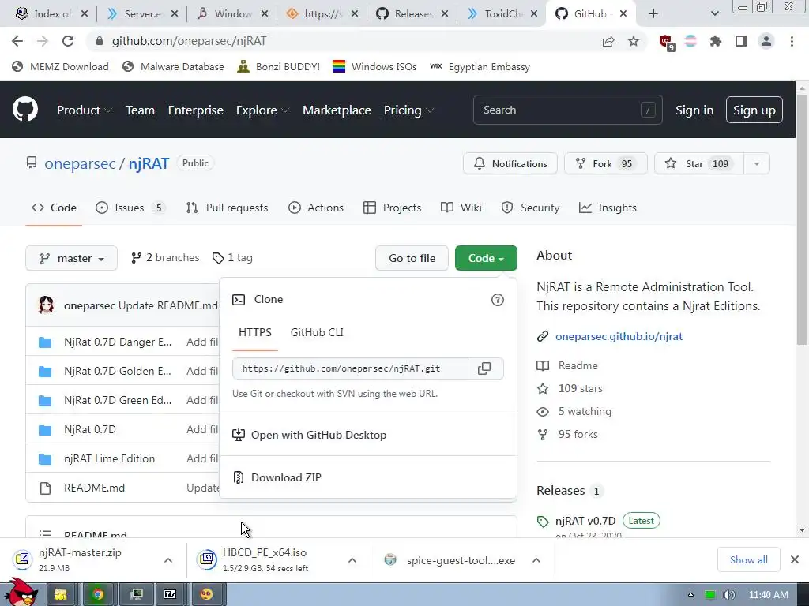Click the Notifications bell button
The height and width of the screenshot is (606, 809).
(x=510, y=164)
